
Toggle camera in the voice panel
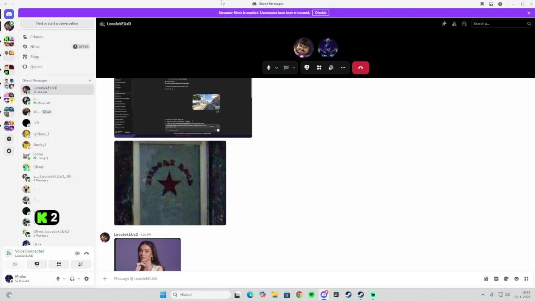pos(15,264)
